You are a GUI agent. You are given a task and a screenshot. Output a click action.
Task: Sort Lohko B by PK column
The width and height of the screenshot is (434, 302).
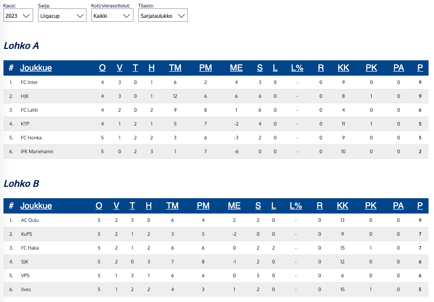click(x=371, y=206)
